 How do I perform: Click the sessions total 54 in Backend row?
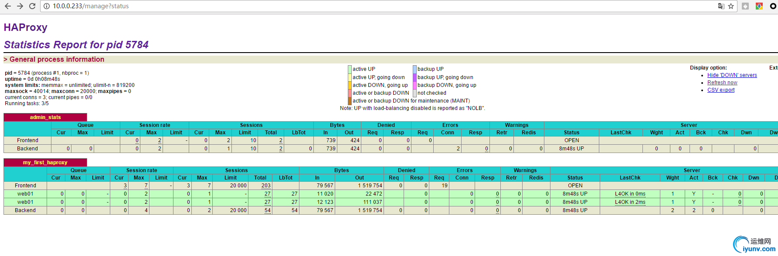pos(267,210)
